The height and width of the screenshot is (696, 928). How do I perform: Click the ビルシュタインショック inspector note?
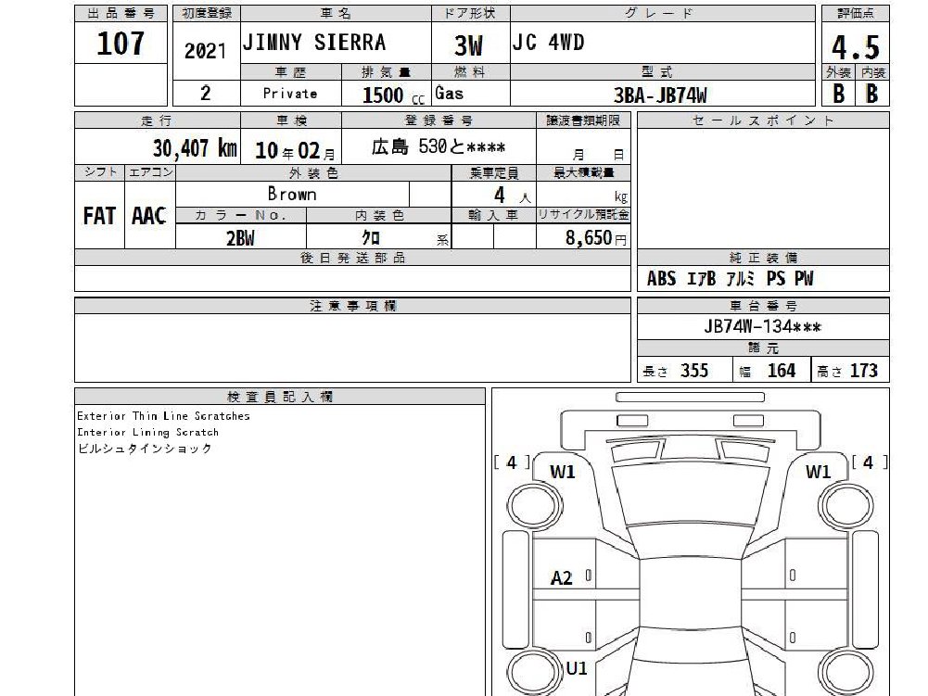[x=145, y=449]
